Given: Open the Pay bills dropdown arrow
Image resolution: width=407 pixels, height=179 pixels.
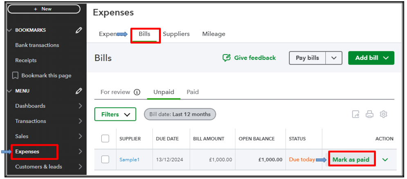Looking at the screenshot, I should coord(334,58).
